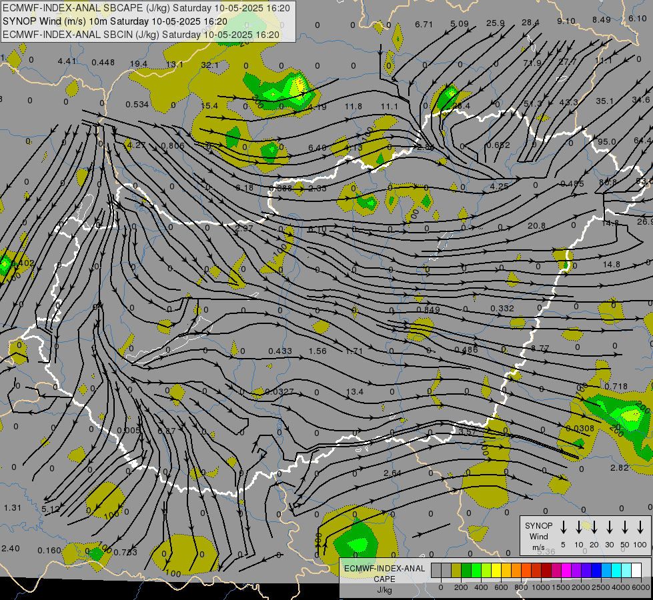653x600 pixels.
Task: Click the map value 0.849
Action: [x=428, y=309]
